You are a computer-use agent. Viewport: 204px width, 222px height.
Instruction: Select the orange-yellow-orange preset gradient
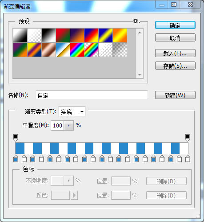(x=120, y=35)
